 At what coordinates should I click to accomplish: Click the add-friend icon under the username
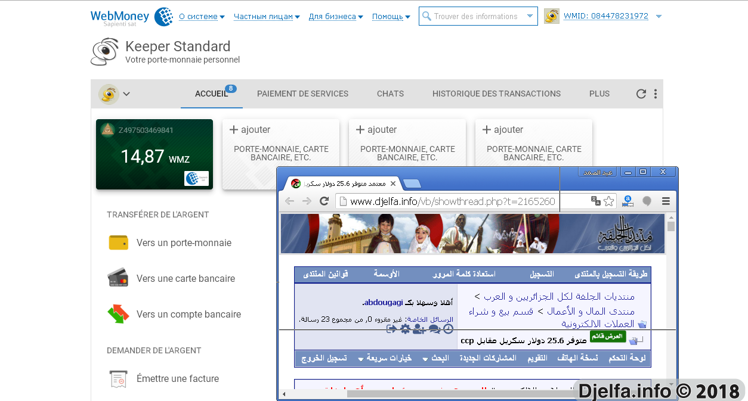419,329
